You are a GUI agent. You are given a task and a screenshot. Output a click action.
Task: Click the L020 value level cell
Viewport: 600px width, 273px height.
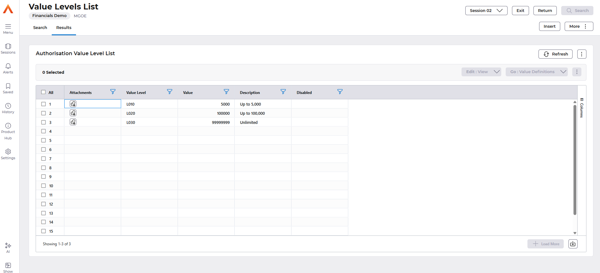(x=149, y=113)
